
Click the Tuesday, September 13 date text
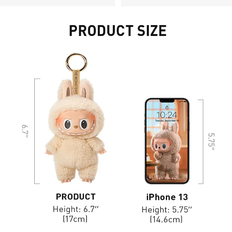167,121
